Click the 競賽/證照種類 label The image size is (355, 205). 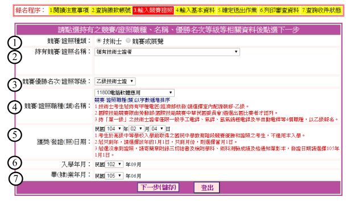[x=69, y=41]
